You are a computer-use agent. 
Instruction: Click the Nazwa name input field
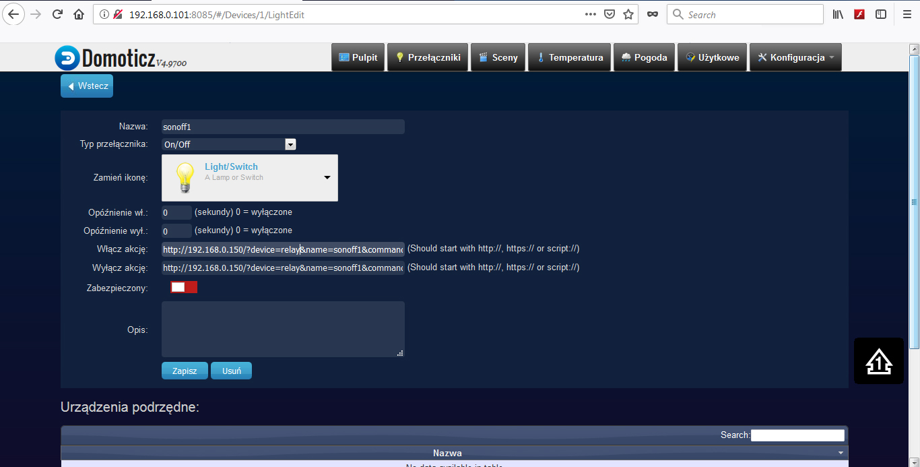click(283, 127)
